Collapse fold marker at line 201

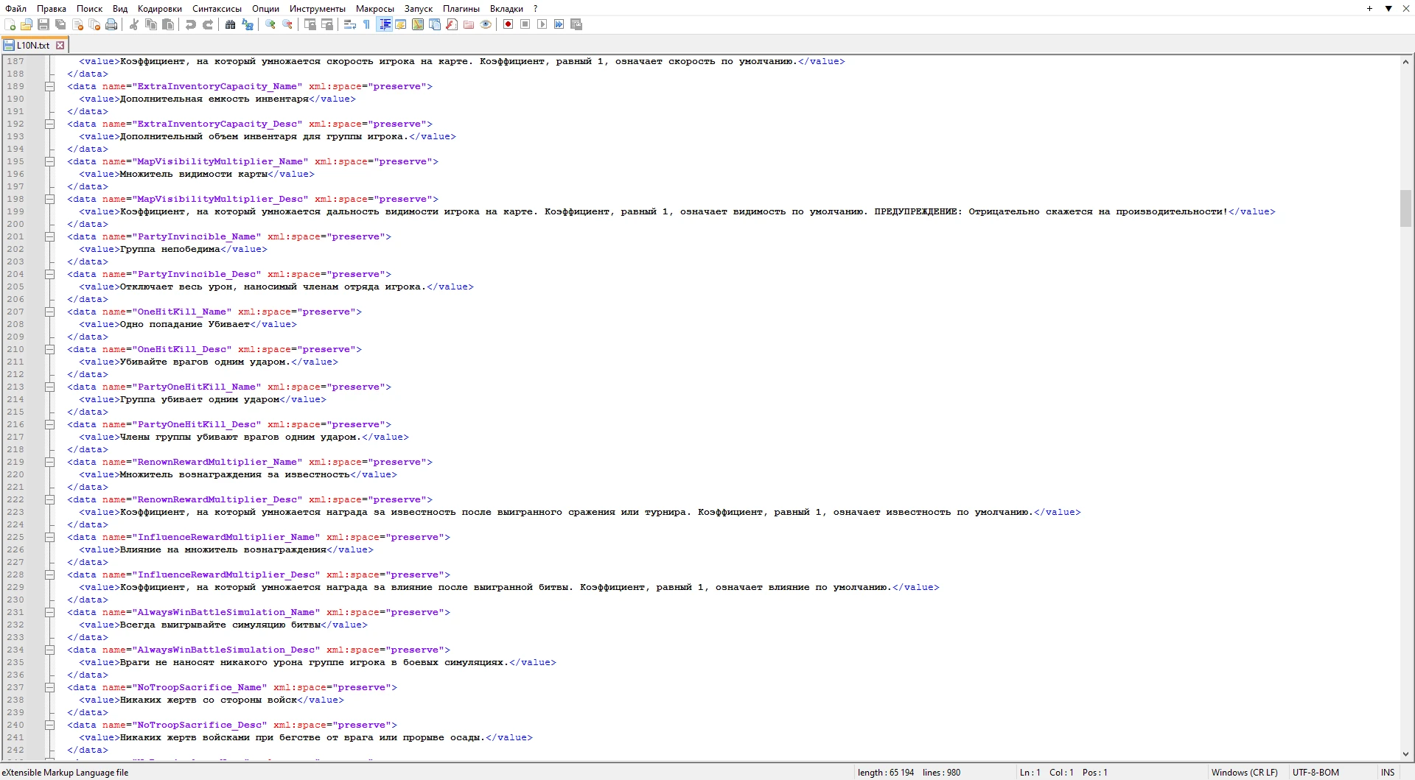tap(50, 237)
